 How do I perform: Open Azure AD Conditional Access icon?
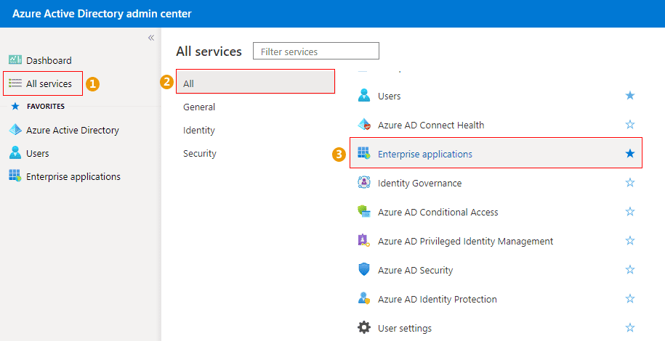tap(364, 212)
